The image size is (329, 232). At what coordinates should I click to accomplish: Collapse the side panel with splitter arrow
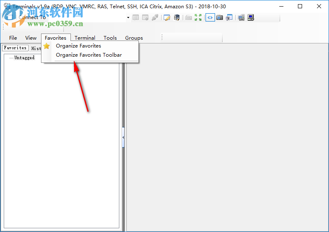pyautogui.click(x=123, y=137)
